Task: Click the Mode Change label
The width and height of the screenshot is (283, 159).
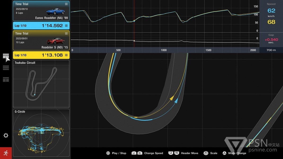Action: click(x=237, y=153)
